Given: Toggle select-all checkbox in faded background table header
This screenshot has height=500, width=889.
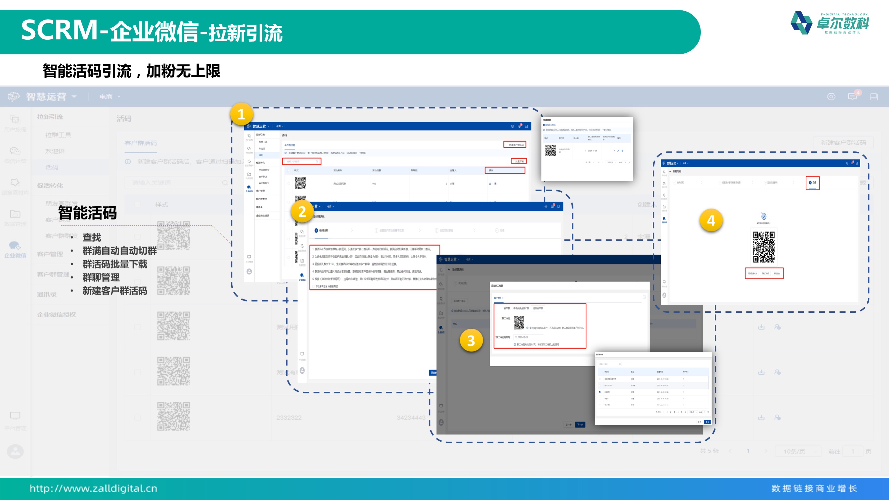Looking at the screenshot, I should click(137, 204).
